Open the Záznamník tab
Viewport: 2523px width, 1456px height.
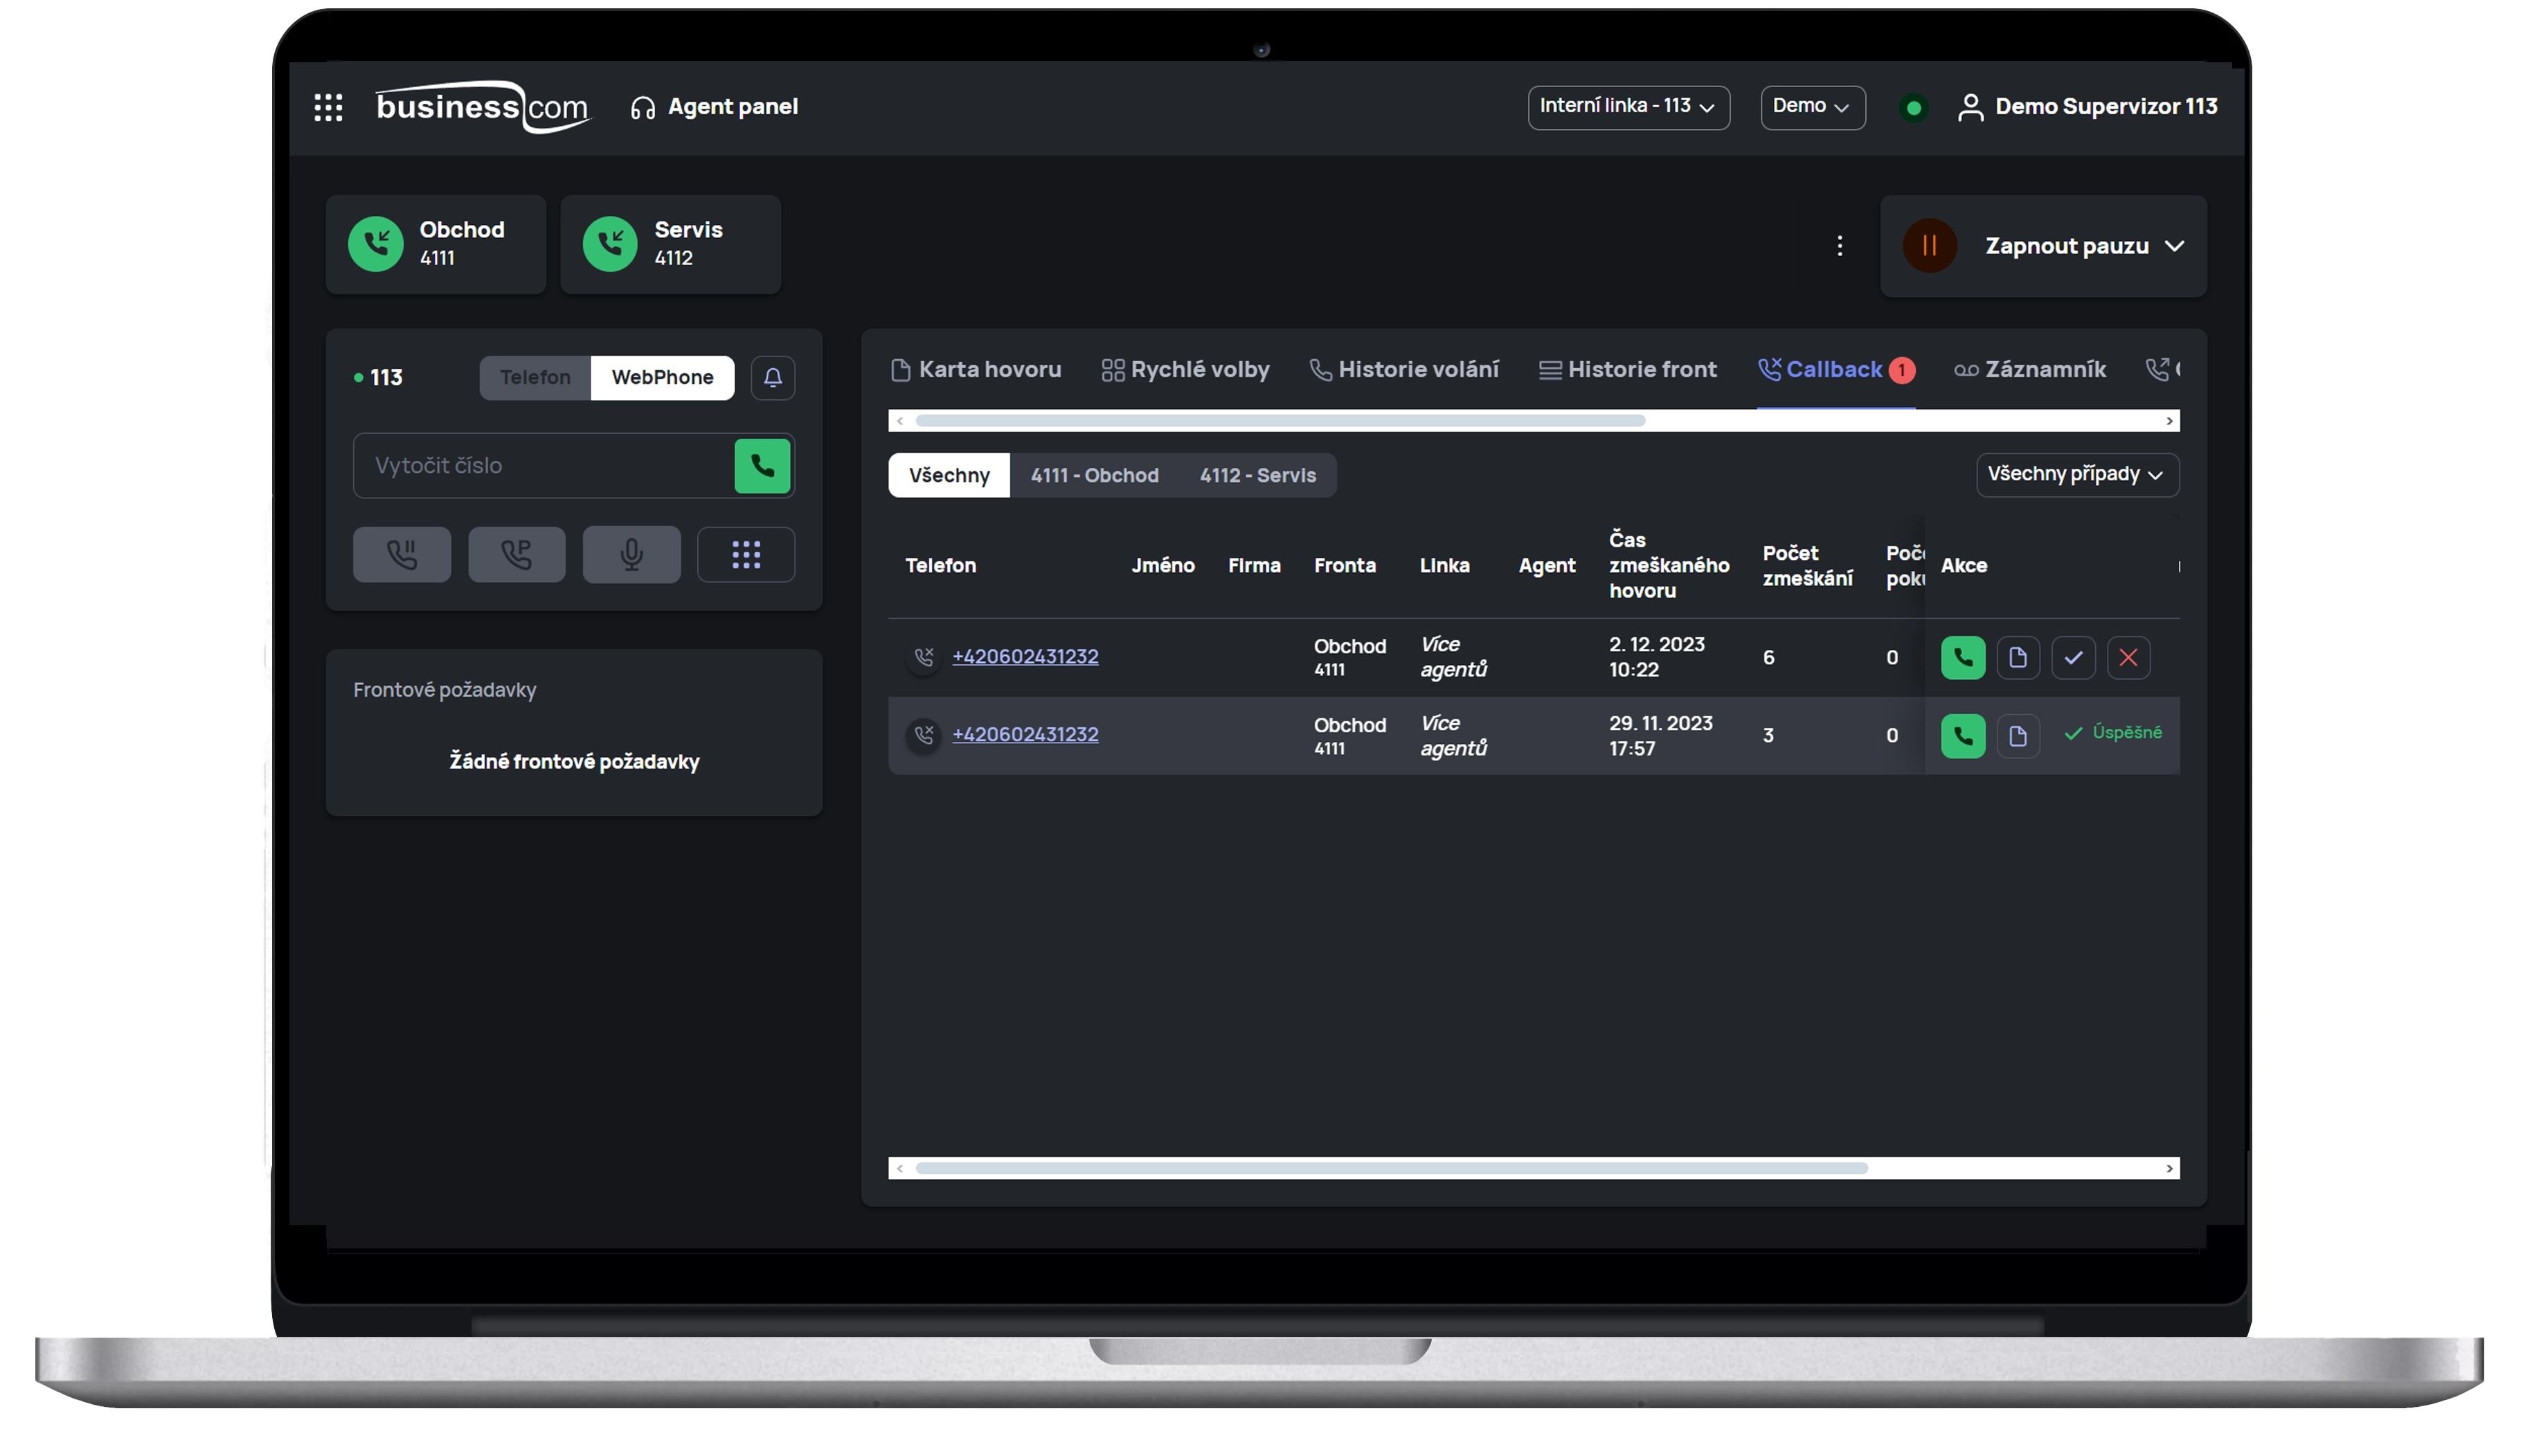2030,370
